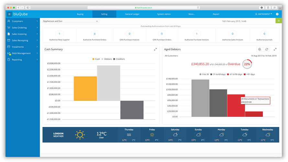Expand the Cash Summary chart to fullscreen
This screenshot has height=162, width=288.
pyautogui.click(x=155, y=49)
